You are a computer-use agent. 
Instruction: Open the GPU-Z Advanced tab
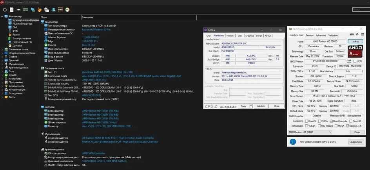point(321,35)
